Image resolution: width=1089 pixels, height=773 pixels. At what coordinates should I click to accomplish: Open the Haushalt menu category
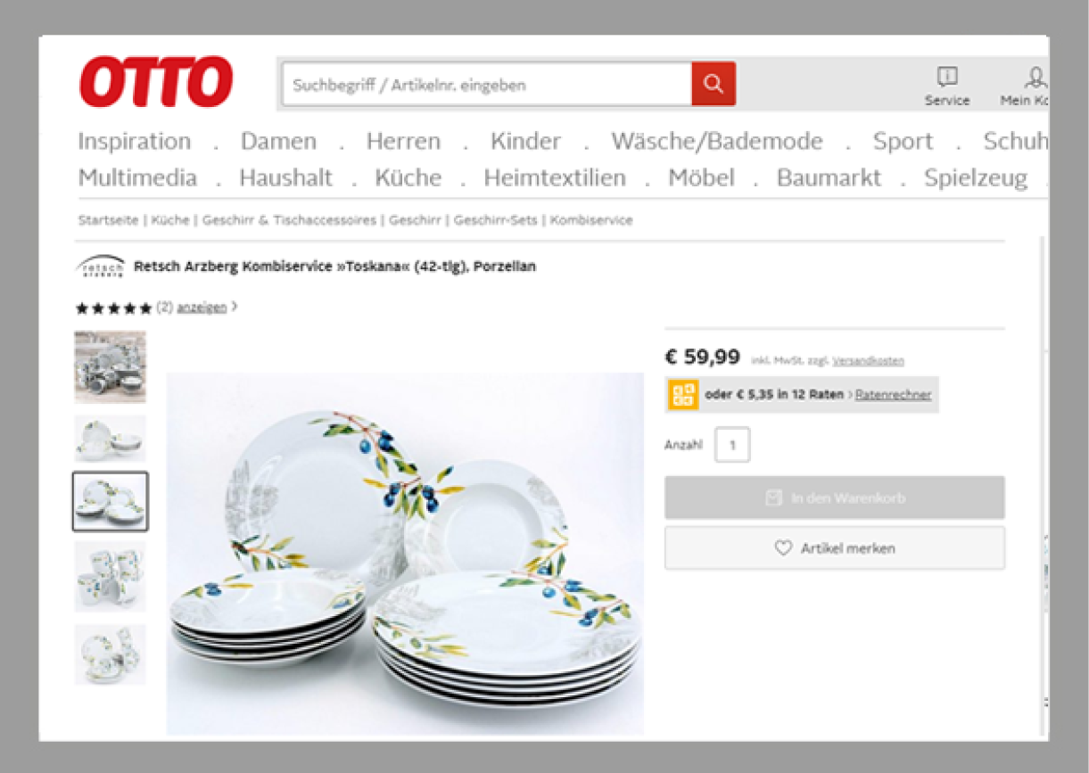285,177
